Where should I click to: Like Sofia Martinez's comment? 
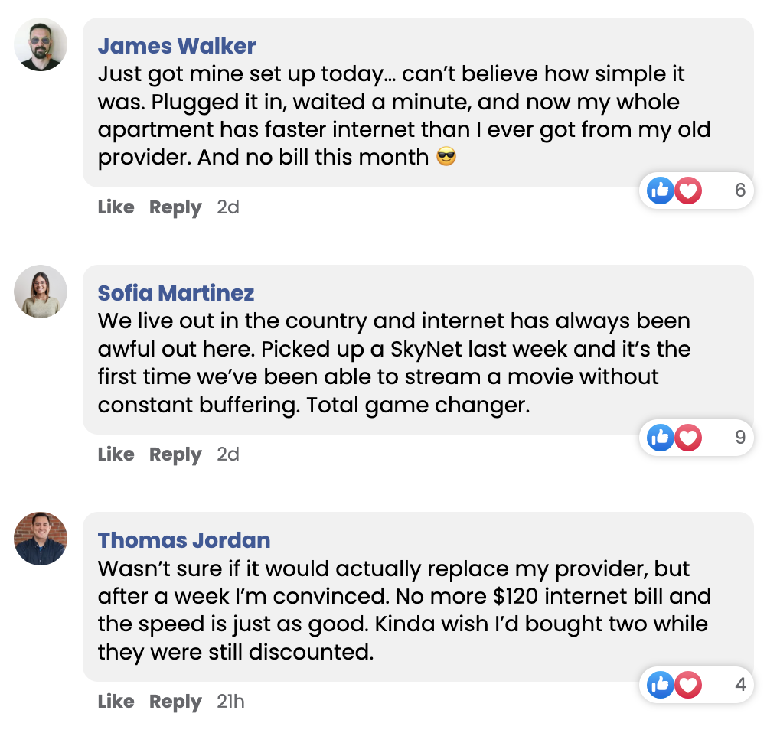pyautogui.click(x=116, y=454)
